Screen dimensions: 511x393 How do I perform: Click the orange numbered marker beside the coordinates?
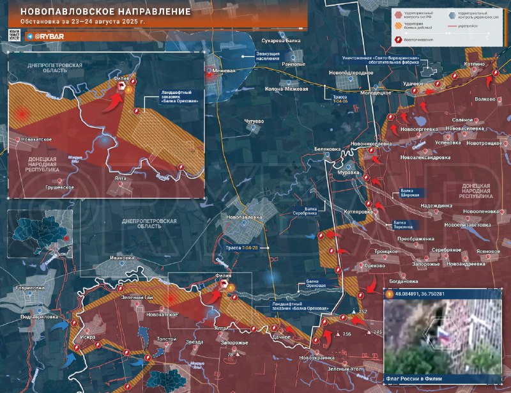[x=390, y=293]
